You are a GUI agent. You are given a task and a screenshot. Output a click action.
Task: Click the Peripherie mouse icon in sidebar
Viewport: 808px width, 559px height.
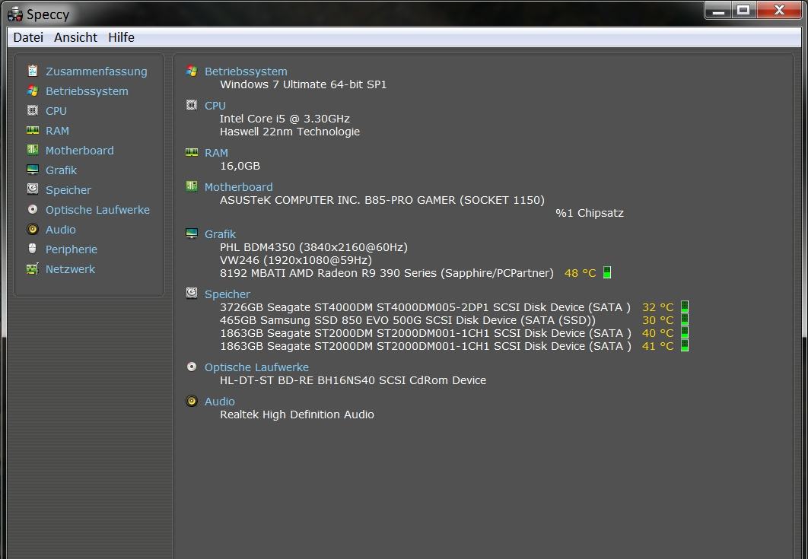[33, 249]
